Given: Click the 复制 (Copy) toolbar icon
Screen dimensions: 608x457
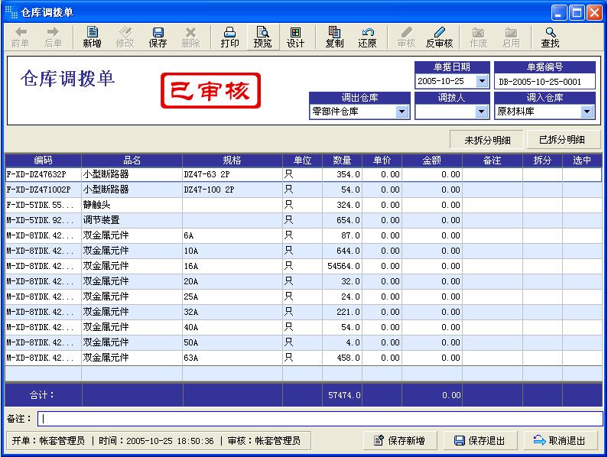Looking at the screenshot, I should 334,37.
